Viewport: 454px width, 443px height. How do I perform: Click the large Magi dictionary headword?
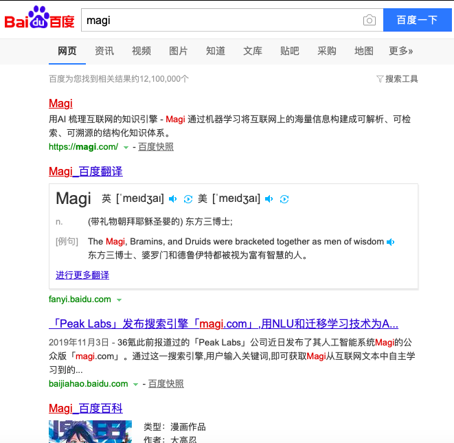73,198
